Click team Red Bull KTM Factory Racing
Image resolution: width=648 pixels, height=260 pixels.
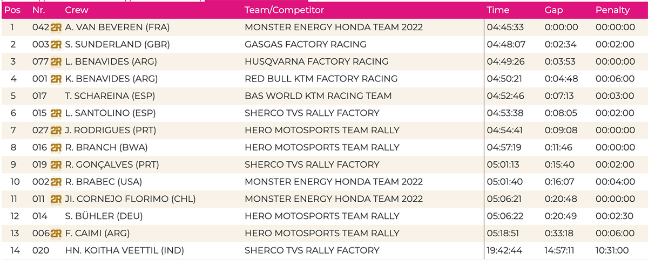coord(321,79)
